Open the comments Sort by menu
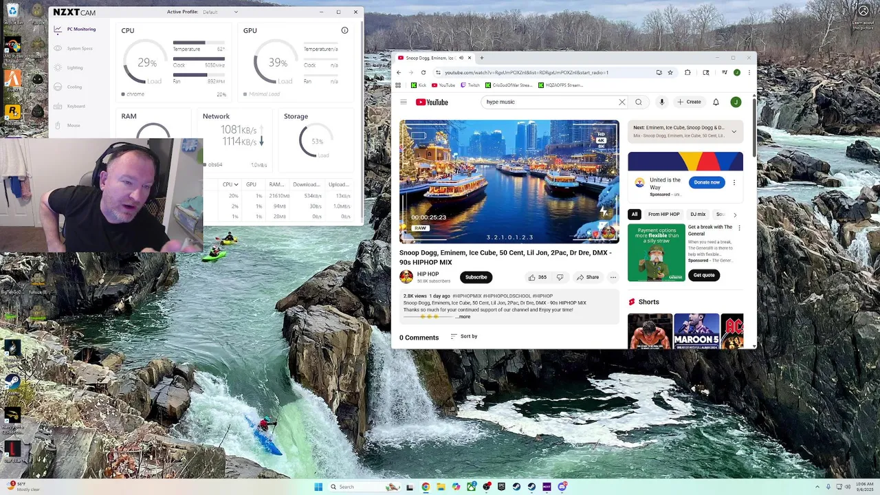880x495 pixels. click(x=464, y=336)
